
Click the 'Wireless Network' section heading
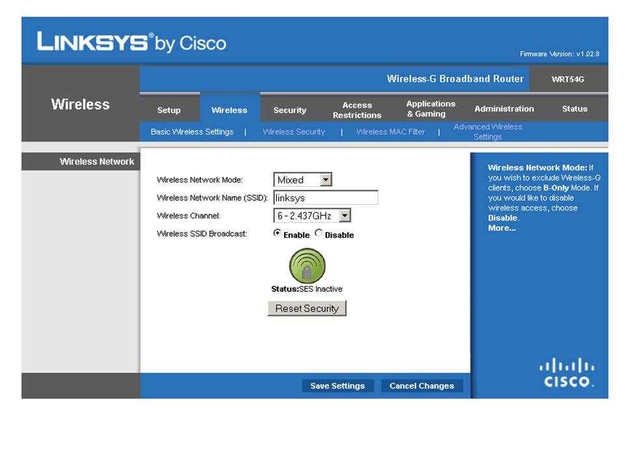click(x=97, y=162)
